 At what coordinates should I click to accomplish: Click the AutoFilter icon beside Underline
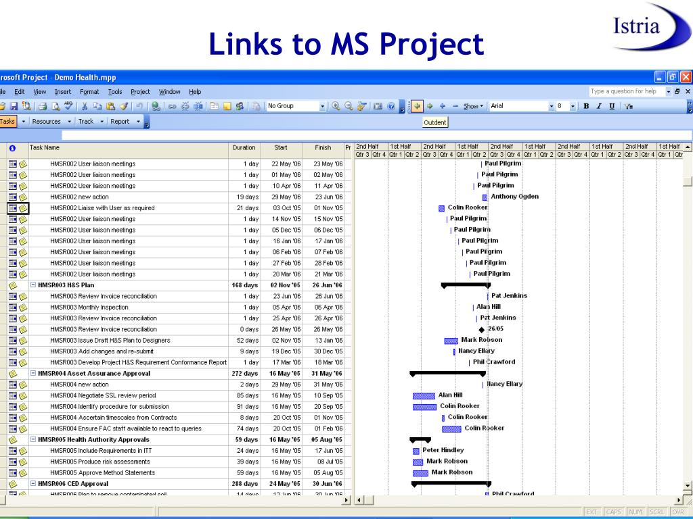click(628, 106)
